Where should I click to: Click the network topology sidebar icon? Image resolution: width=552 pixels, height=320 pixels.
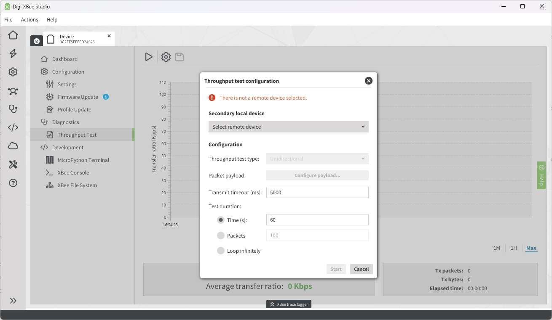13,91
